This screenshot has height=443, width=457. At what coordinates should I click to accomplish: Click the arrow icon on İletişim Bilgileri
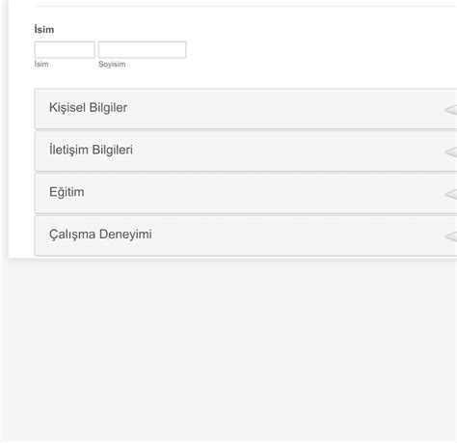451,152
